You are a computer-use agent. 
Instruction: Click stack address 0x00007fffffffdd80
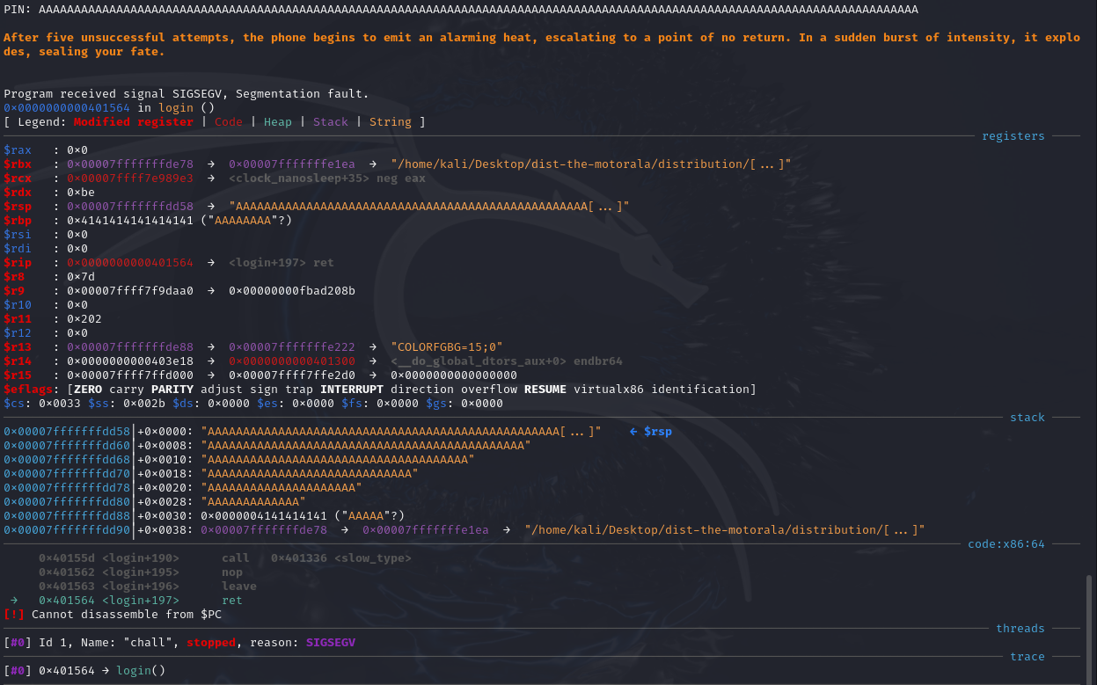point(67,502)
